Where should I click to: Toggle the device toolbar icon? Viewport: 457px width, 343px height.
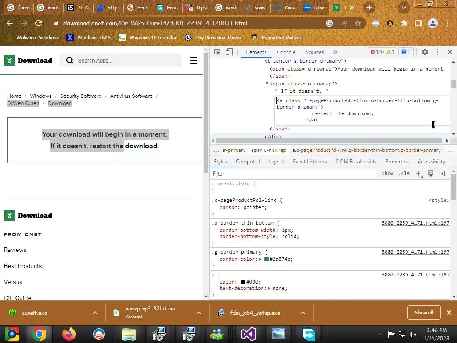(x=229, y=52)
